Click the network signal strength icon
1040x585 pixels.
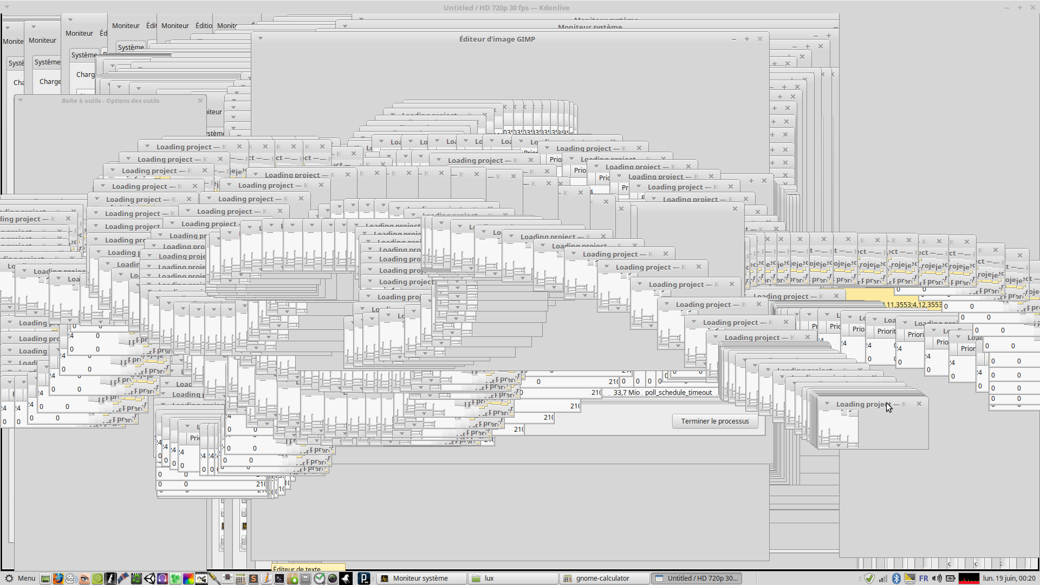tap(883, 578)
